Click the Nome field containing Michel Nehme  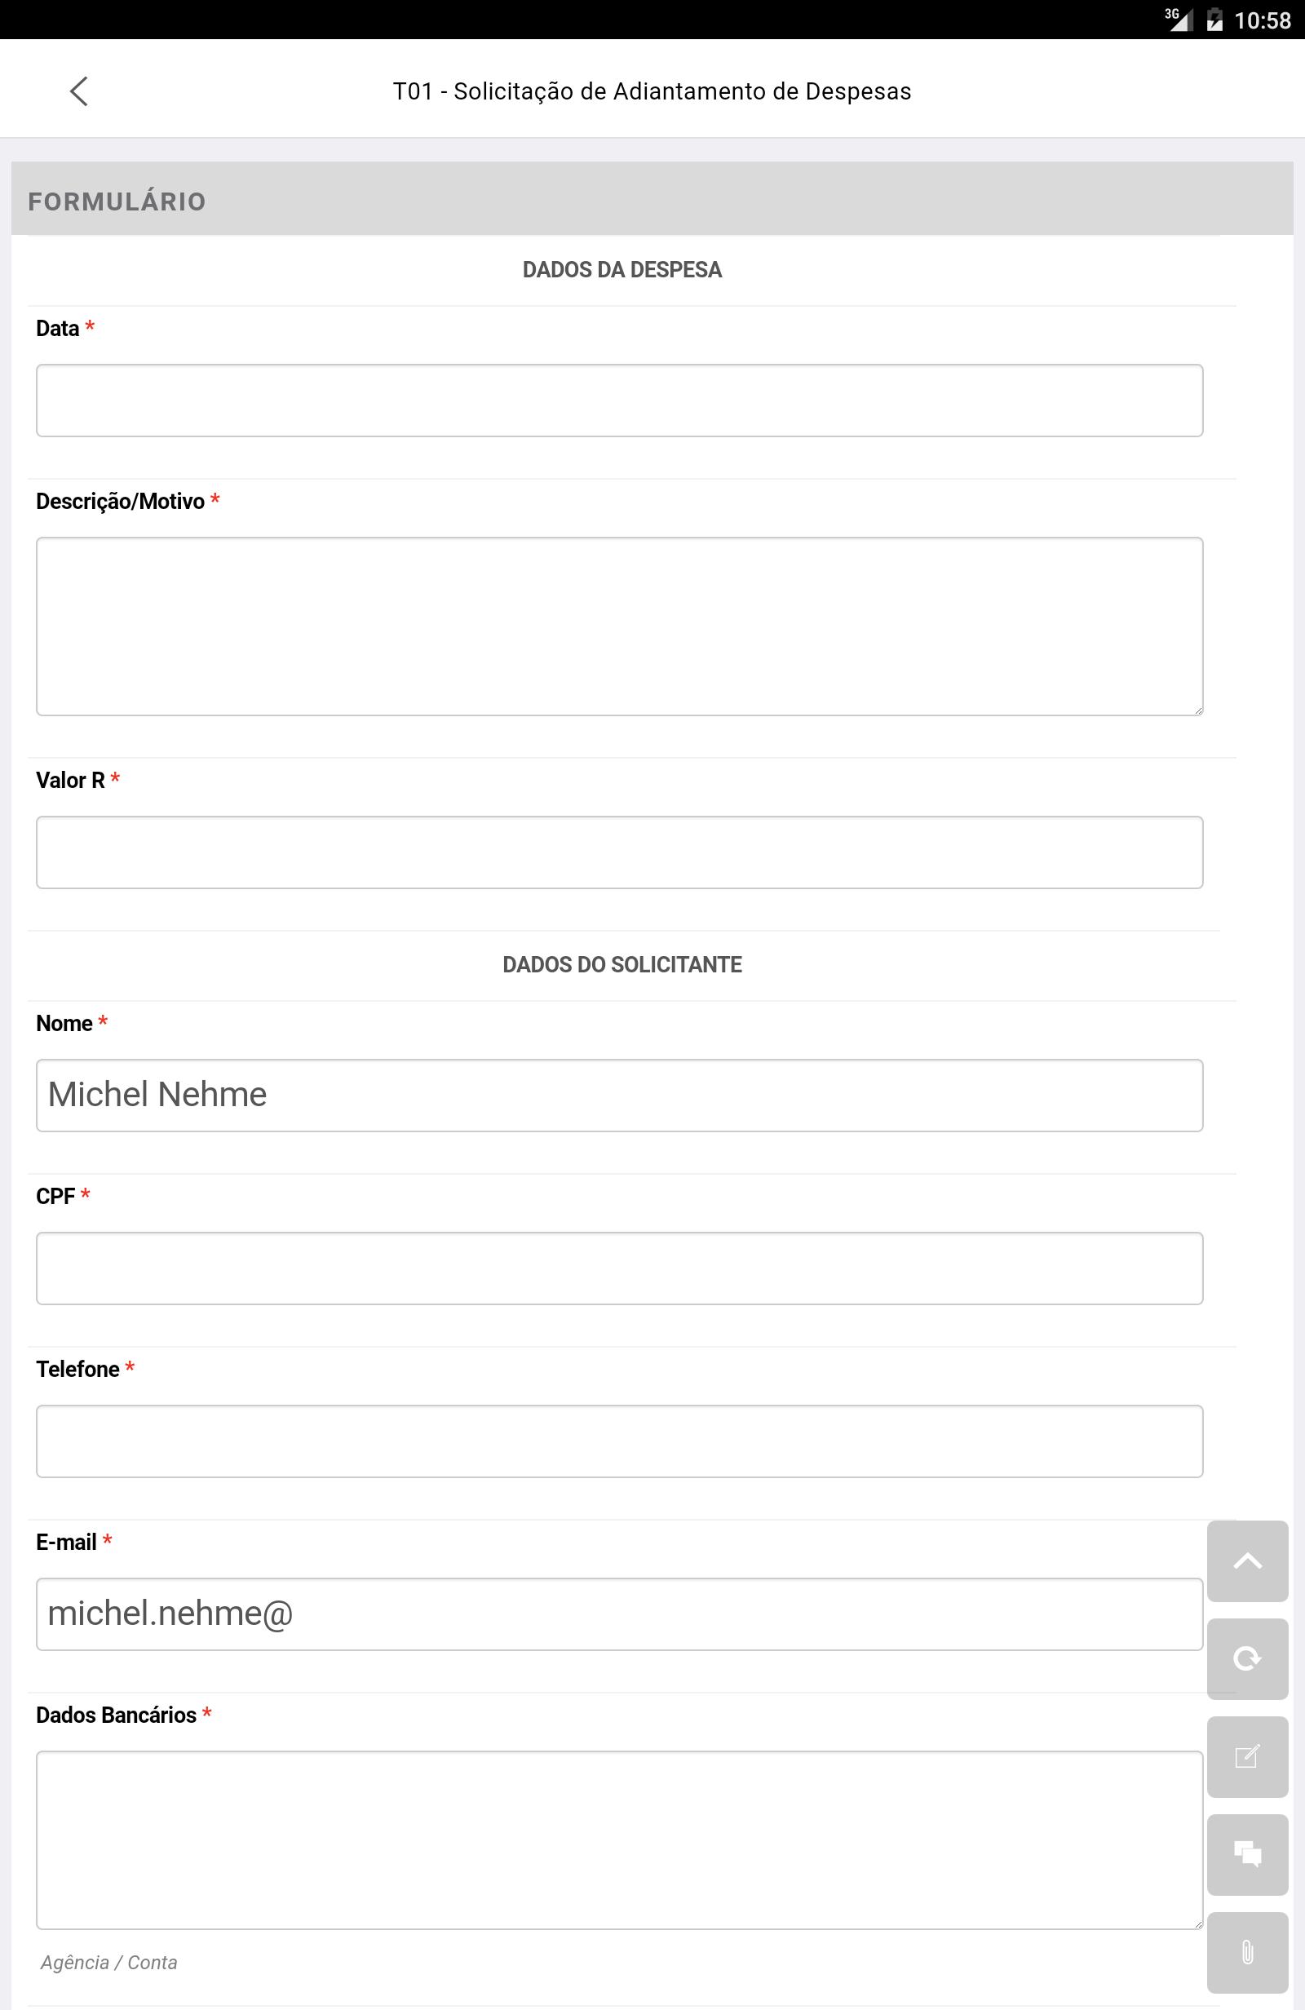(619, 1096)
